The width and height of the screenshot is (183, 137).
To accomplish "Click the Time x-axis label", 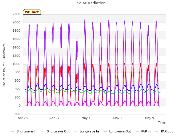I will click(162, 122).
